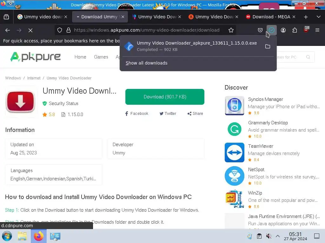
Task: Go back one page in browser
Action: [x=8, y=30]
